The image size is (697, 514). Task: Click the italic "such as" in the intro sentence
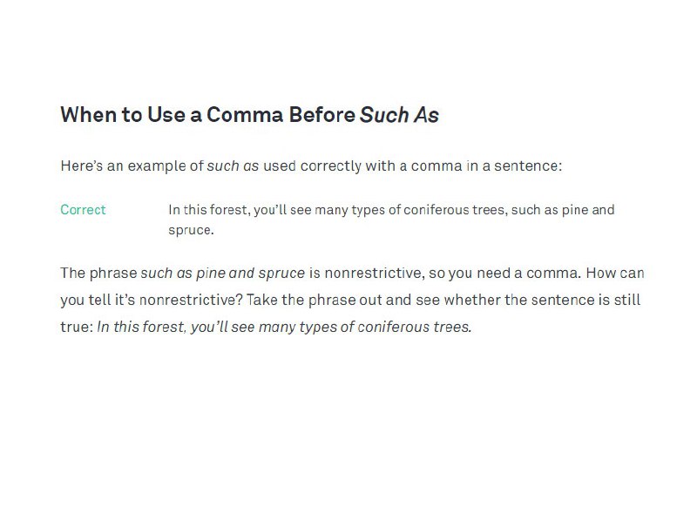[x=233, y=166]
